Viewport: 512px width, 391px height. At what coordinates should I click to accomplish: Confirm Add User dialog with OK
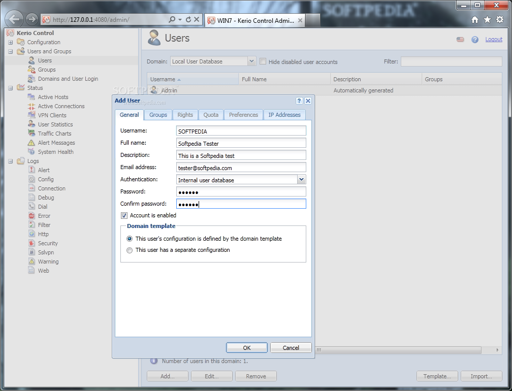(x=247, y=348)
